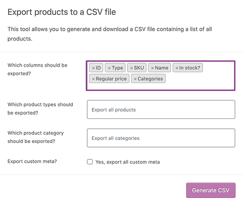Click the Name tag label

coord(161,68)
